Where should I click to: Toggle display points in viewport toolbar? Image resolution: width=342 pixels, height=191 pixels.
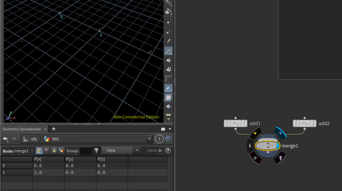[168, 22]
